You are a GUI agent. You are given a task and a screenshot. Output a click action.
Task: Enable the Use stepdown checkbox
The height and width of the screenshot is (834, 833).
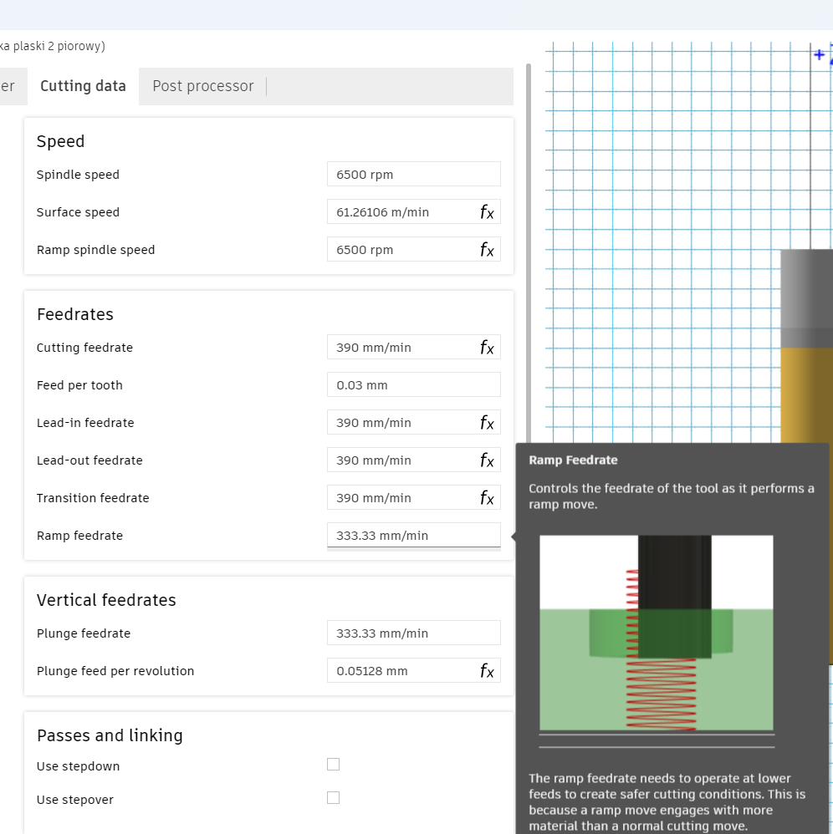coord(333,765)
